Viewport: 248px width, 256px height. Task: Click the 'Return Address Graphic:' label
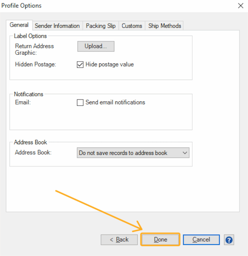(34, 49)
